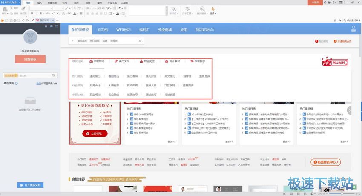Click the WPS user avatar icon
Viewport: 362px width, 196px height.
pyautogui.click(x=30, y=37)
